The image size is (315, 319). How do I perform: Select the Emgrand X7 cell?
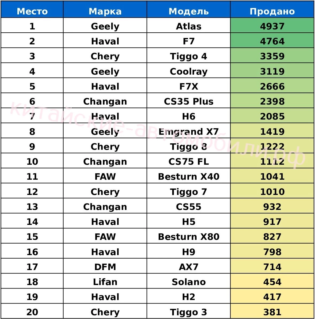pos(189,132)
